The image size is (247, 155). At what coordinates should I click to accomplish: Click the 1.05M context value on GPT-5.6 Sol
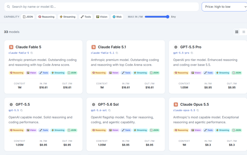point(102,145)
